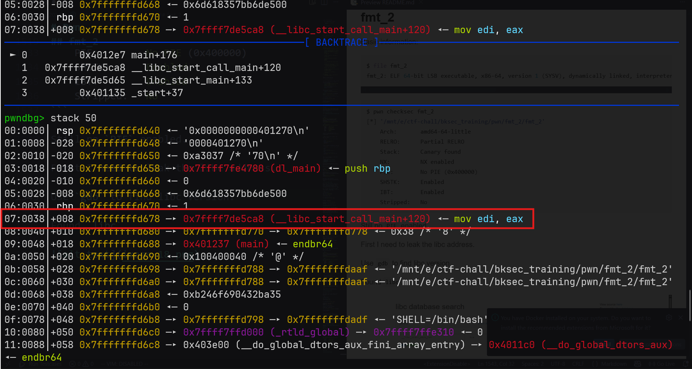
Task: Click the gear icon in Docker notification
Action: click(669, 318)
